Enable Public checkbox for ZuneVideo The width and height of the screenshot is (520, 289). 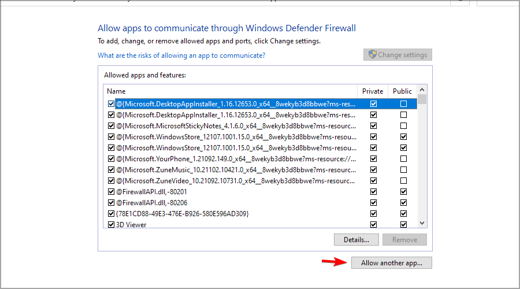pos(403,180)
